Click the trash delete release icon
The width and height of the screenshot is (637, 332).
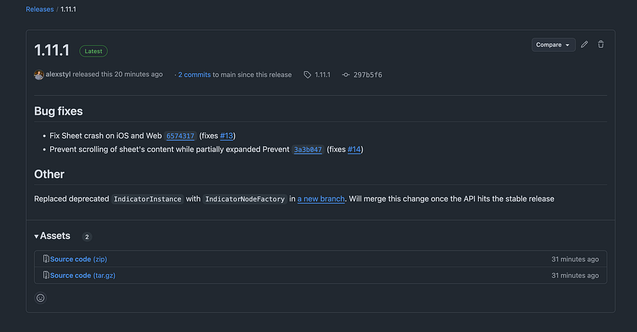pyautogui.click(x=601, y=45)
